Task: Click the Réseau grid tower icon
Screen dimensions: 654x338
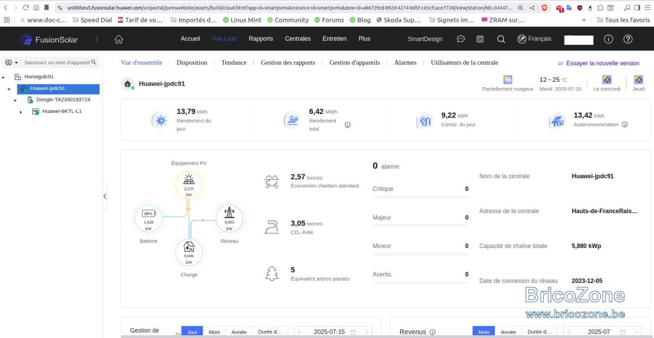Action: [229, 219]
